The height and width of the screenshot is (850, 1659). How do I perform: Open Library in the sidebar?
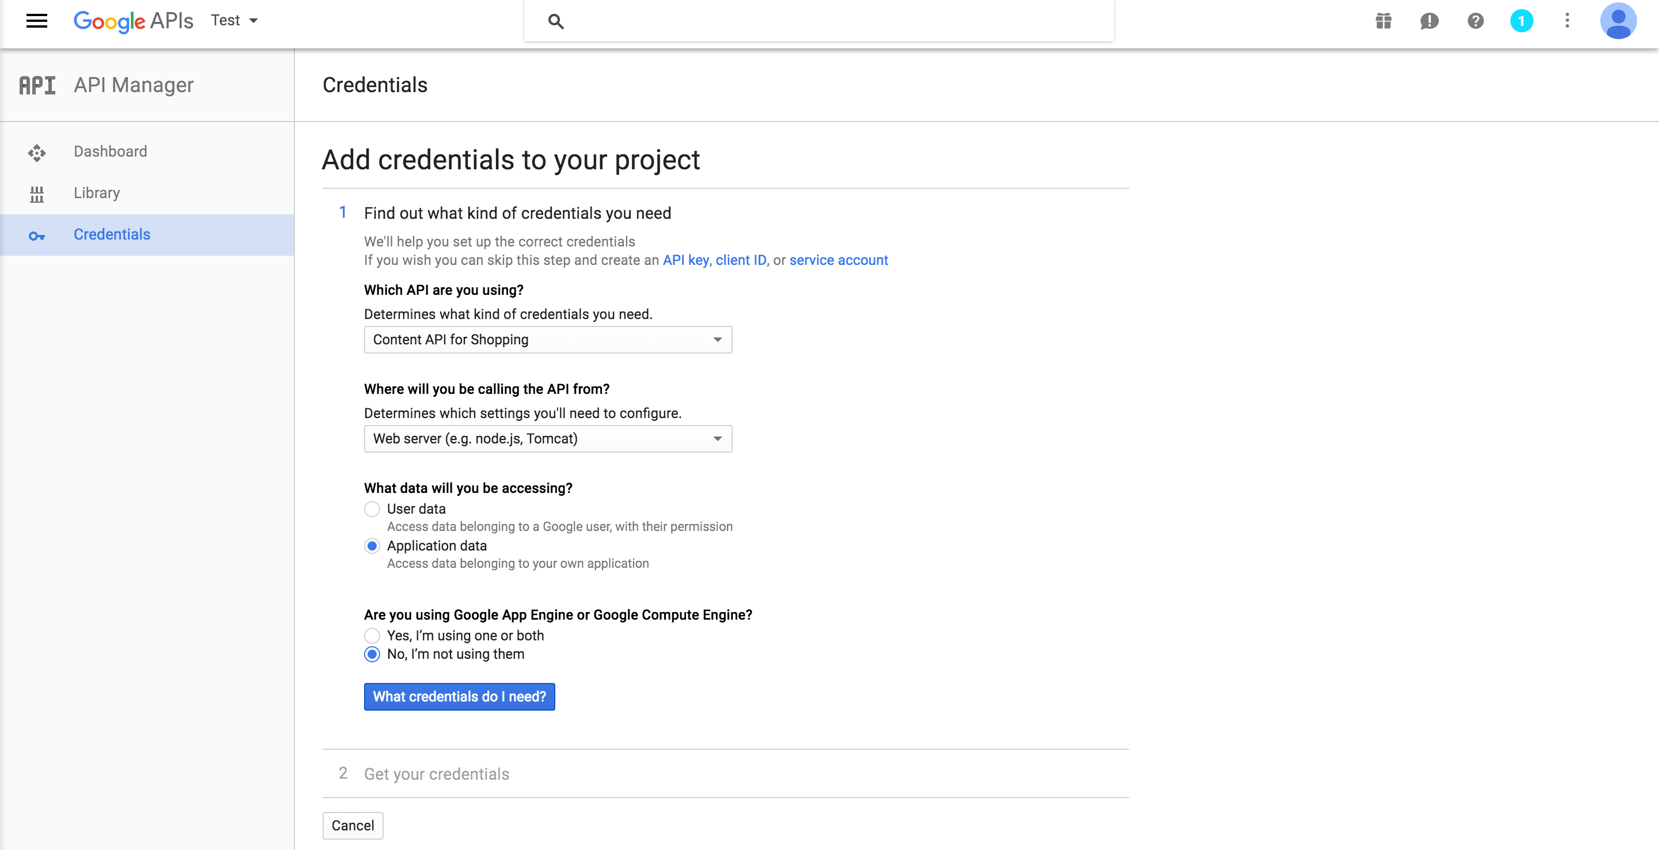pos(147,192)
